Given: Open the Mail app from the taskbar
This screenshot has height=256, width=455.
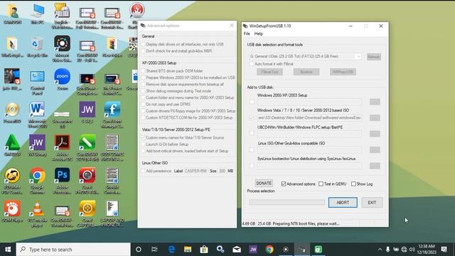Looking at the screenshot, I should pyautogui.click(x=237, y=250).
